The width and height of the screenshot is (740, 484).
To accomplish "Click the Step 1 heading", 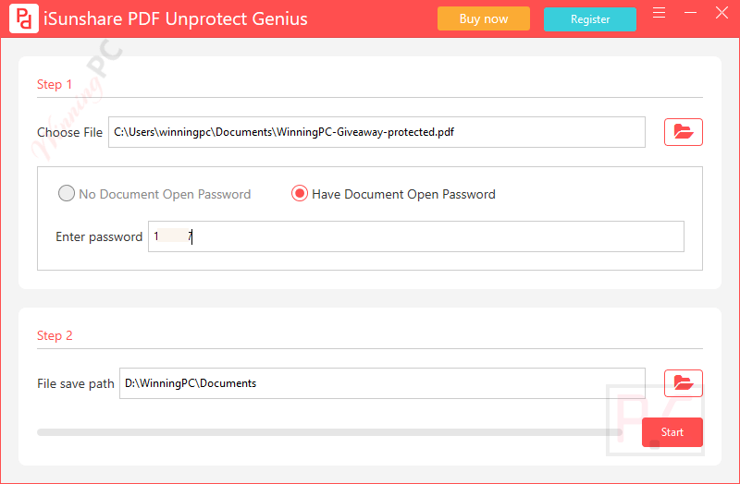I will coord(55,84).
